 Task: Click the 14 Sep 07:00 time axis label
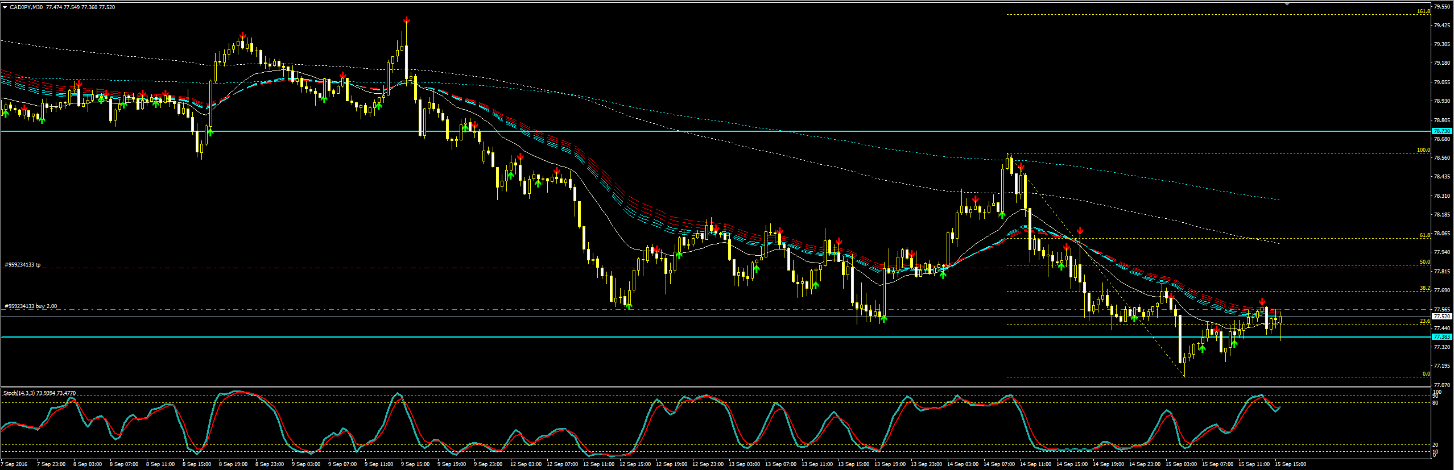click(x=999, y=464)
